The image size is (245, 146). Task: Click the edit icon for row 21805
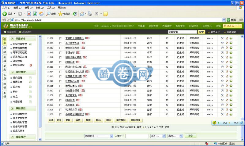[227, 114]
